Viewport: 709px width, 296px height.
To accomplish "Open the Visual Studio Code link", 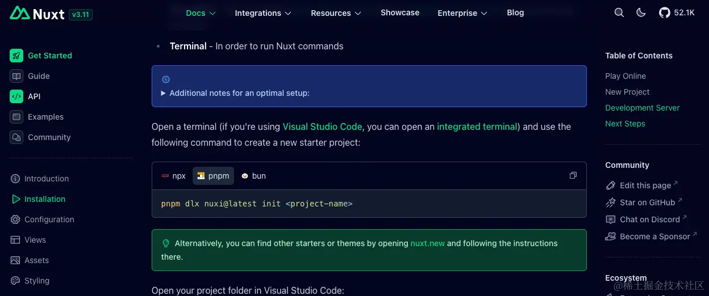I will tap(322, 126).
